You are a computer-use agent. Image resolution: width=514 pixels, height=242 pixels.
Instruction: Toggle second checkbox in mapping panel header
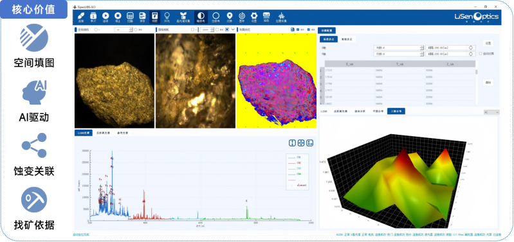click(x=309, y=30)
